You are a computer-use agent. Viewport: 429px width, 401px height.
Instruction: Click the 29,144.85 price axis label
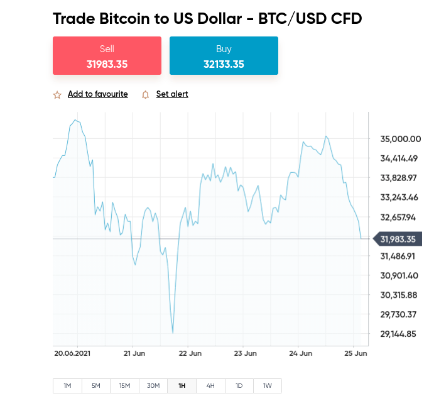398,334
